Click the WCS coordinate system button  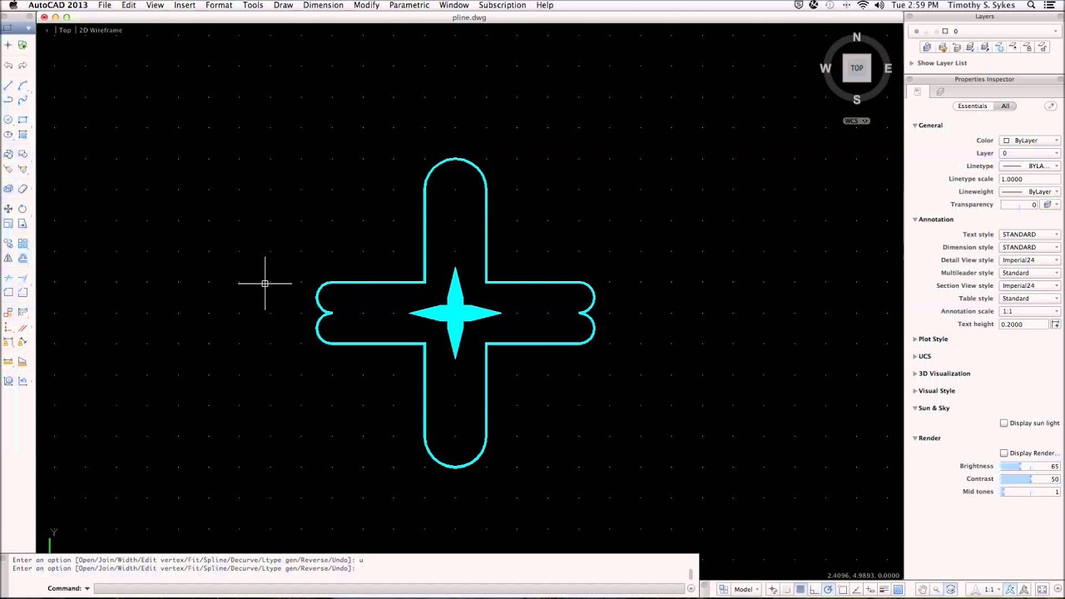pos(856,121)
